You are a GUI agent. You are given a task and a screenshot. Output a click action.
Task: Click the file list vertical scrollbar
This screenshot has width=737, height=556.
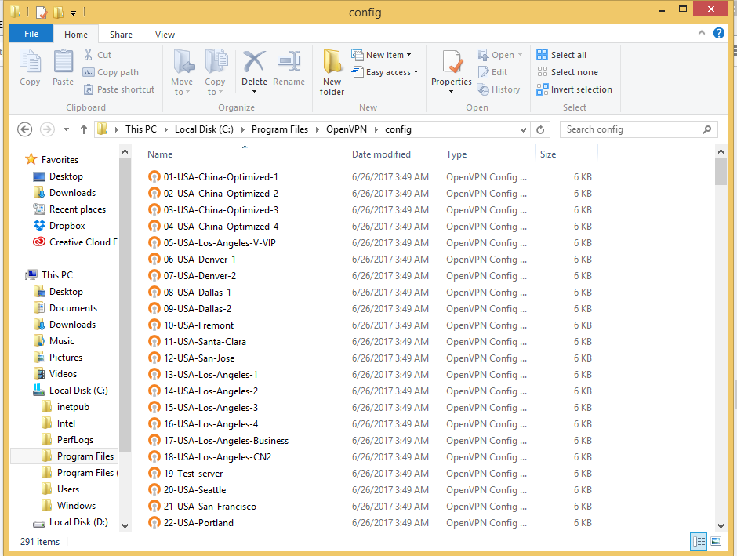721,172
